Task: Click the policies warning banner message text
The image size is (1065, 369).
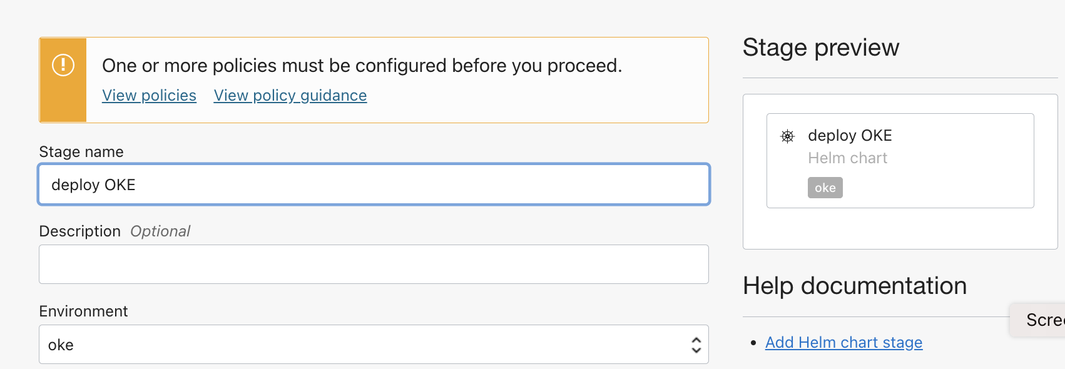Action: pos(362,66)
